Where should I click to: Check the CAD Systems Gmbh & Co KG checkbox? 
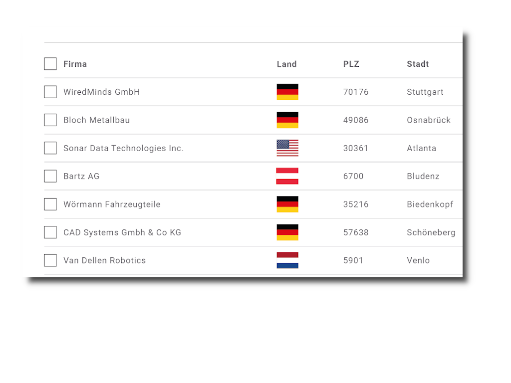pos(50,232)
